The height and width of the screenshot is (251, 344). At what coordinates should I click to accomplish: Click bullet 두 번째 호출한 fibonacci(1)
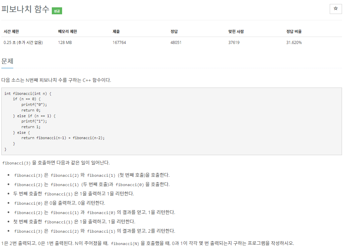tap(73, 194)
